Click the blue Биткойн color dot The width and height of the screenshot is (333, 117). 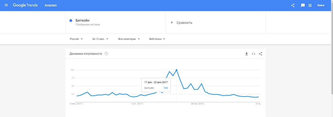71,21
